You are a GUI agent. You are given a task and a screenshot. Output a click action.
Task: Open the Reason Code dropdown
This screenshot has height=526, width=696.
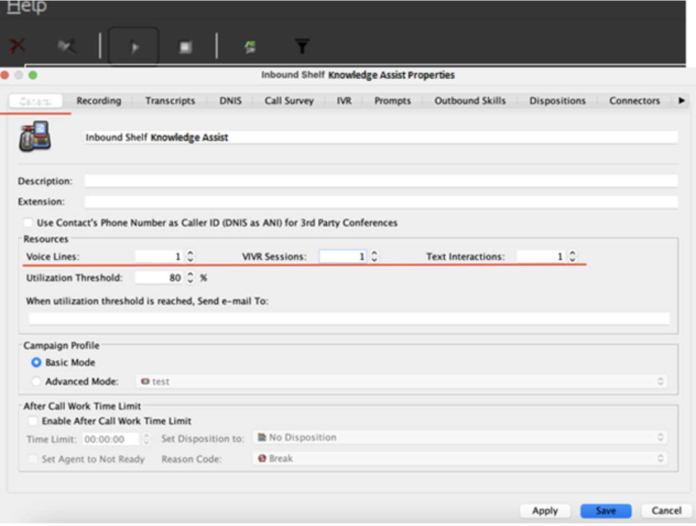click(x=459, y=458)
